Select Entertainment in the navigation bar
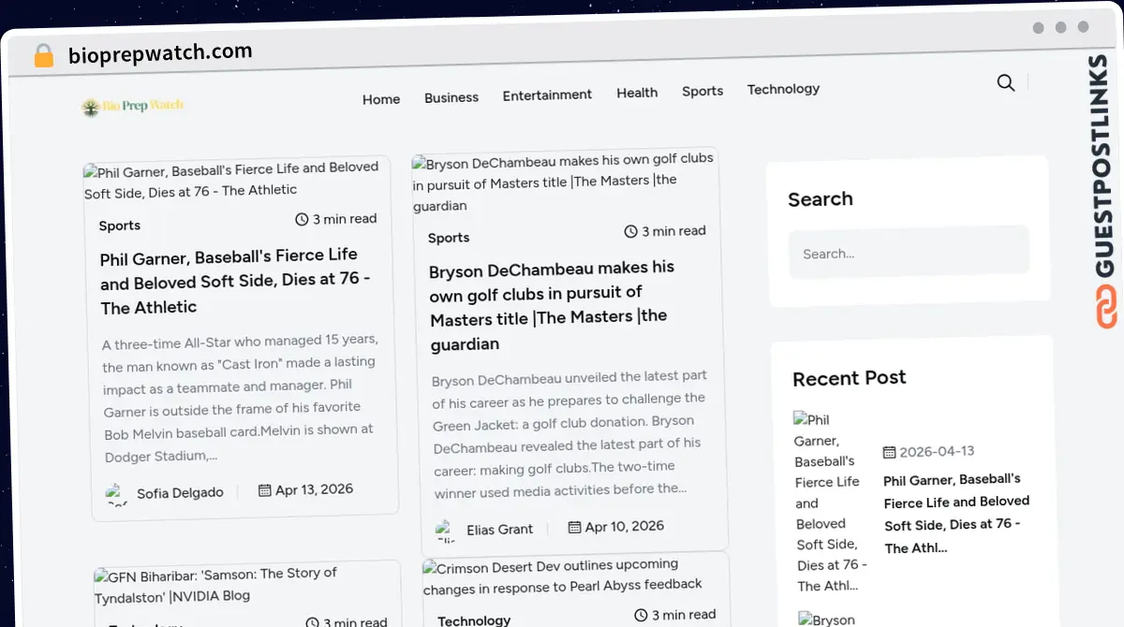 point(547,95)
